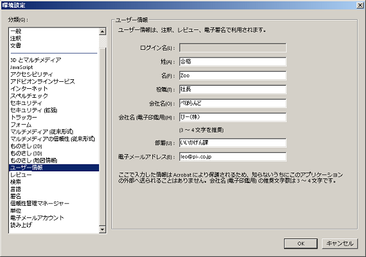This screenshot has height=257, width=366.
Task: Click category list scroll up arrow
Action: (x=102, y=31)
